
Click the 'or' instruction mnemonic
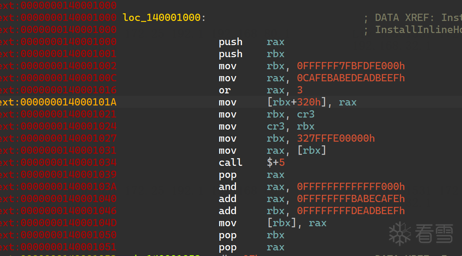[224, 90]
